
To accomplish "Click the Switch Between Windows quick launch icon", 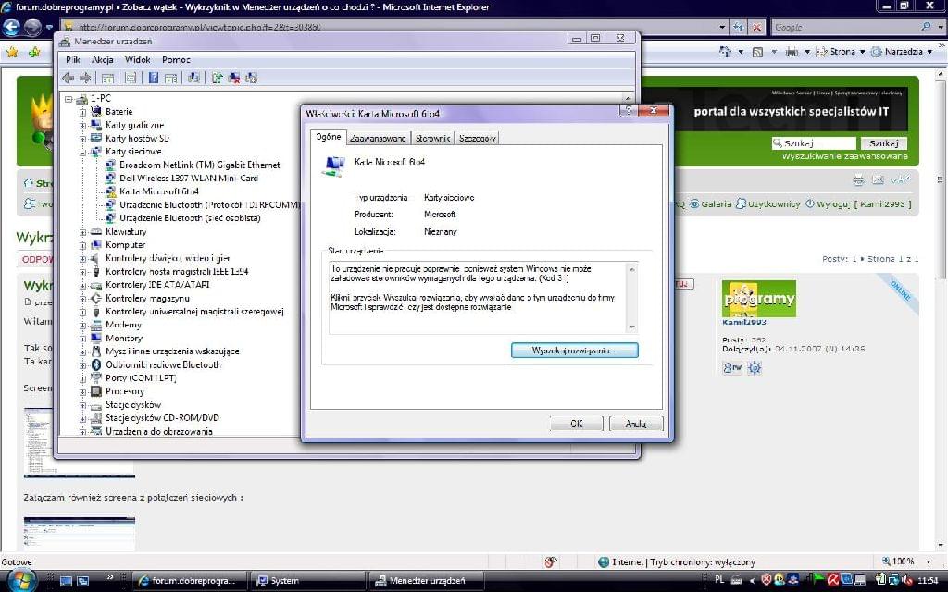I will 82,581.
